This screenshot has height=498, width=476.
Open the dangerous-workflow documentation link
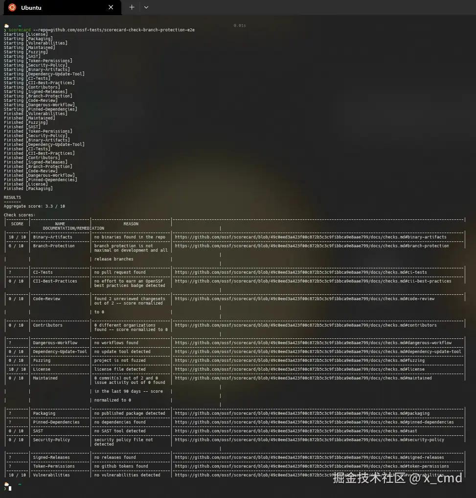pos(320,342)
